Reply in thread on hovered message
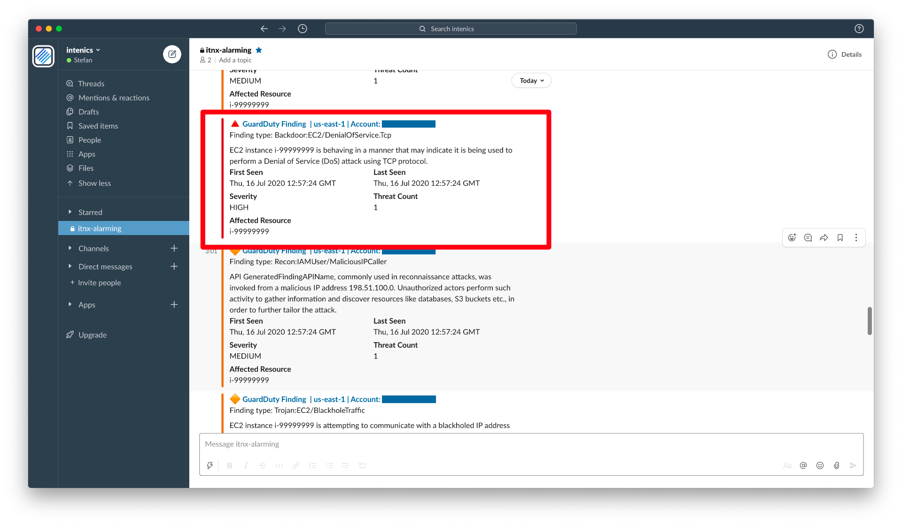Viewport: 902px width, 525px height. (808, 238)
